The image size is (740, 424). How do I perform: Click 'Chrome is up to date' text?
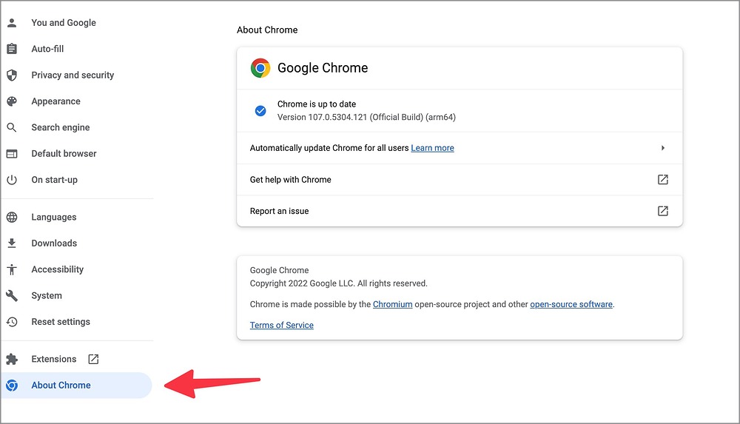[317, 104]
